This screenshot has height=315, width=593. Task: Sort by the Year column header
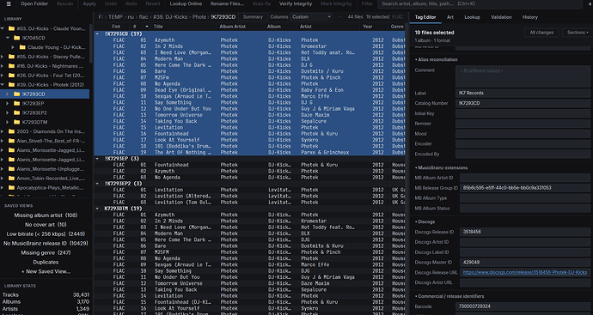pos(368,27)
